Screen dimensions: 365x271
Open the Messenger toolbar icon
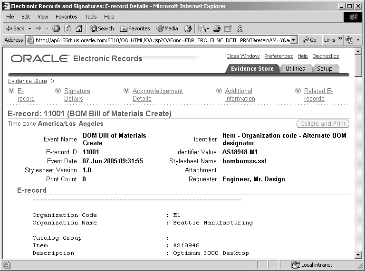pyautogui.click(x=240, y=28)
